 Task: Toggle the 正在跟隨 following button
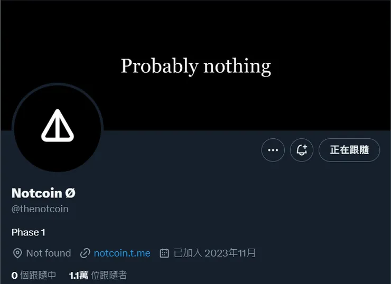349,150
